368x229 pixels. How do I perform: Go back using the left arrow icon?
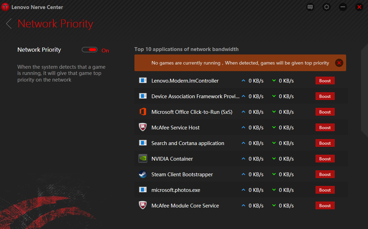(9, 24)
